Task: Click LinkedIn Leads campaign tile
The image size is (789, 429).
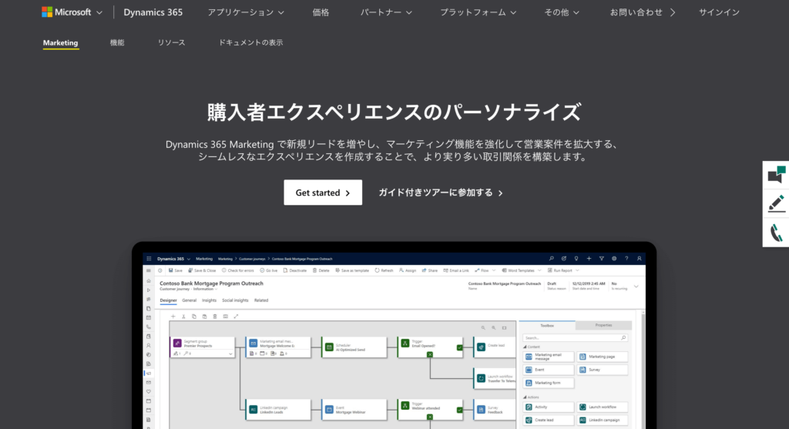Action: [x=277, y=410]
